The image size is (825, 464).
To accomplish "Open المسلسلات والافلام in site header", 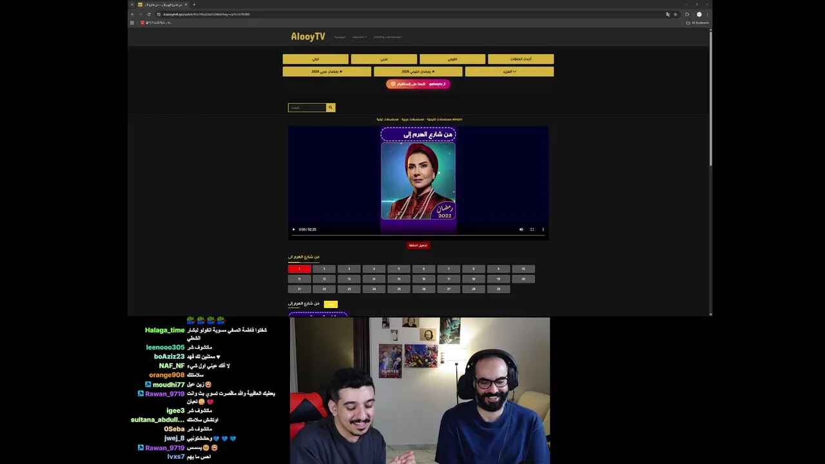I will click(x=388, y=37).
